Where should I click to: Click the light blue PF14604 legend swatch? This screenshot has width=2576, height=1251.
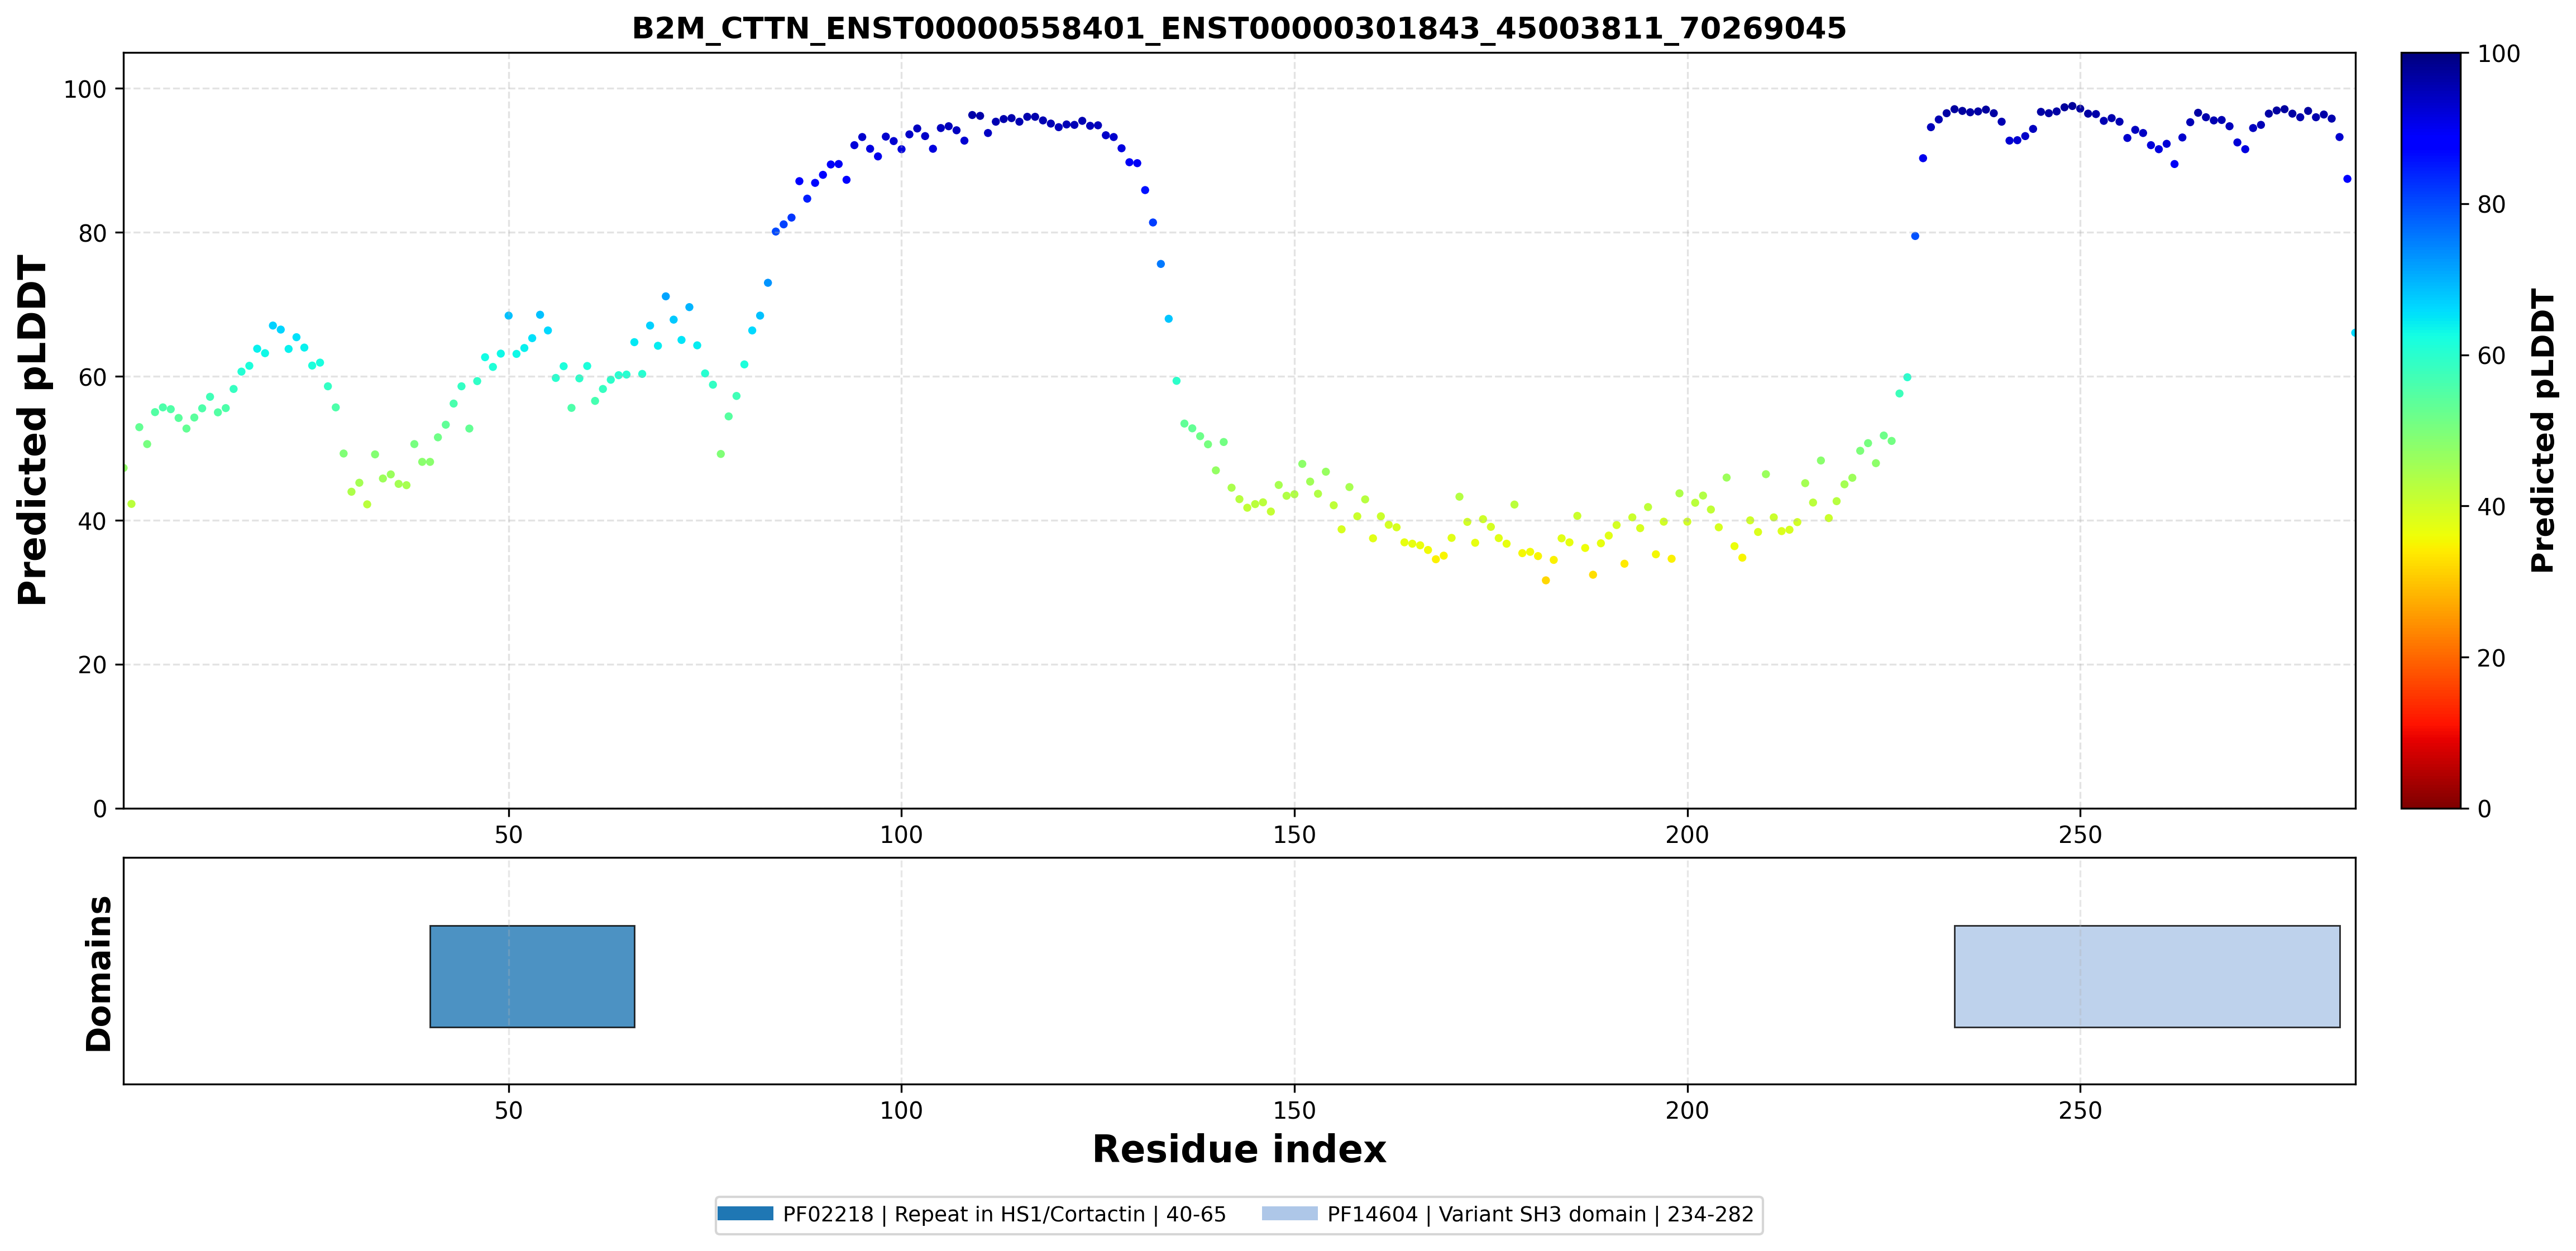pyautogui.click(x=1290, y=1214)
